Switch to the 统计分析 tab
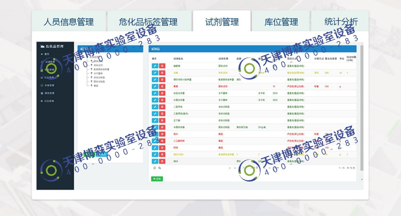The image size is (401, 216). pos(340,22)
